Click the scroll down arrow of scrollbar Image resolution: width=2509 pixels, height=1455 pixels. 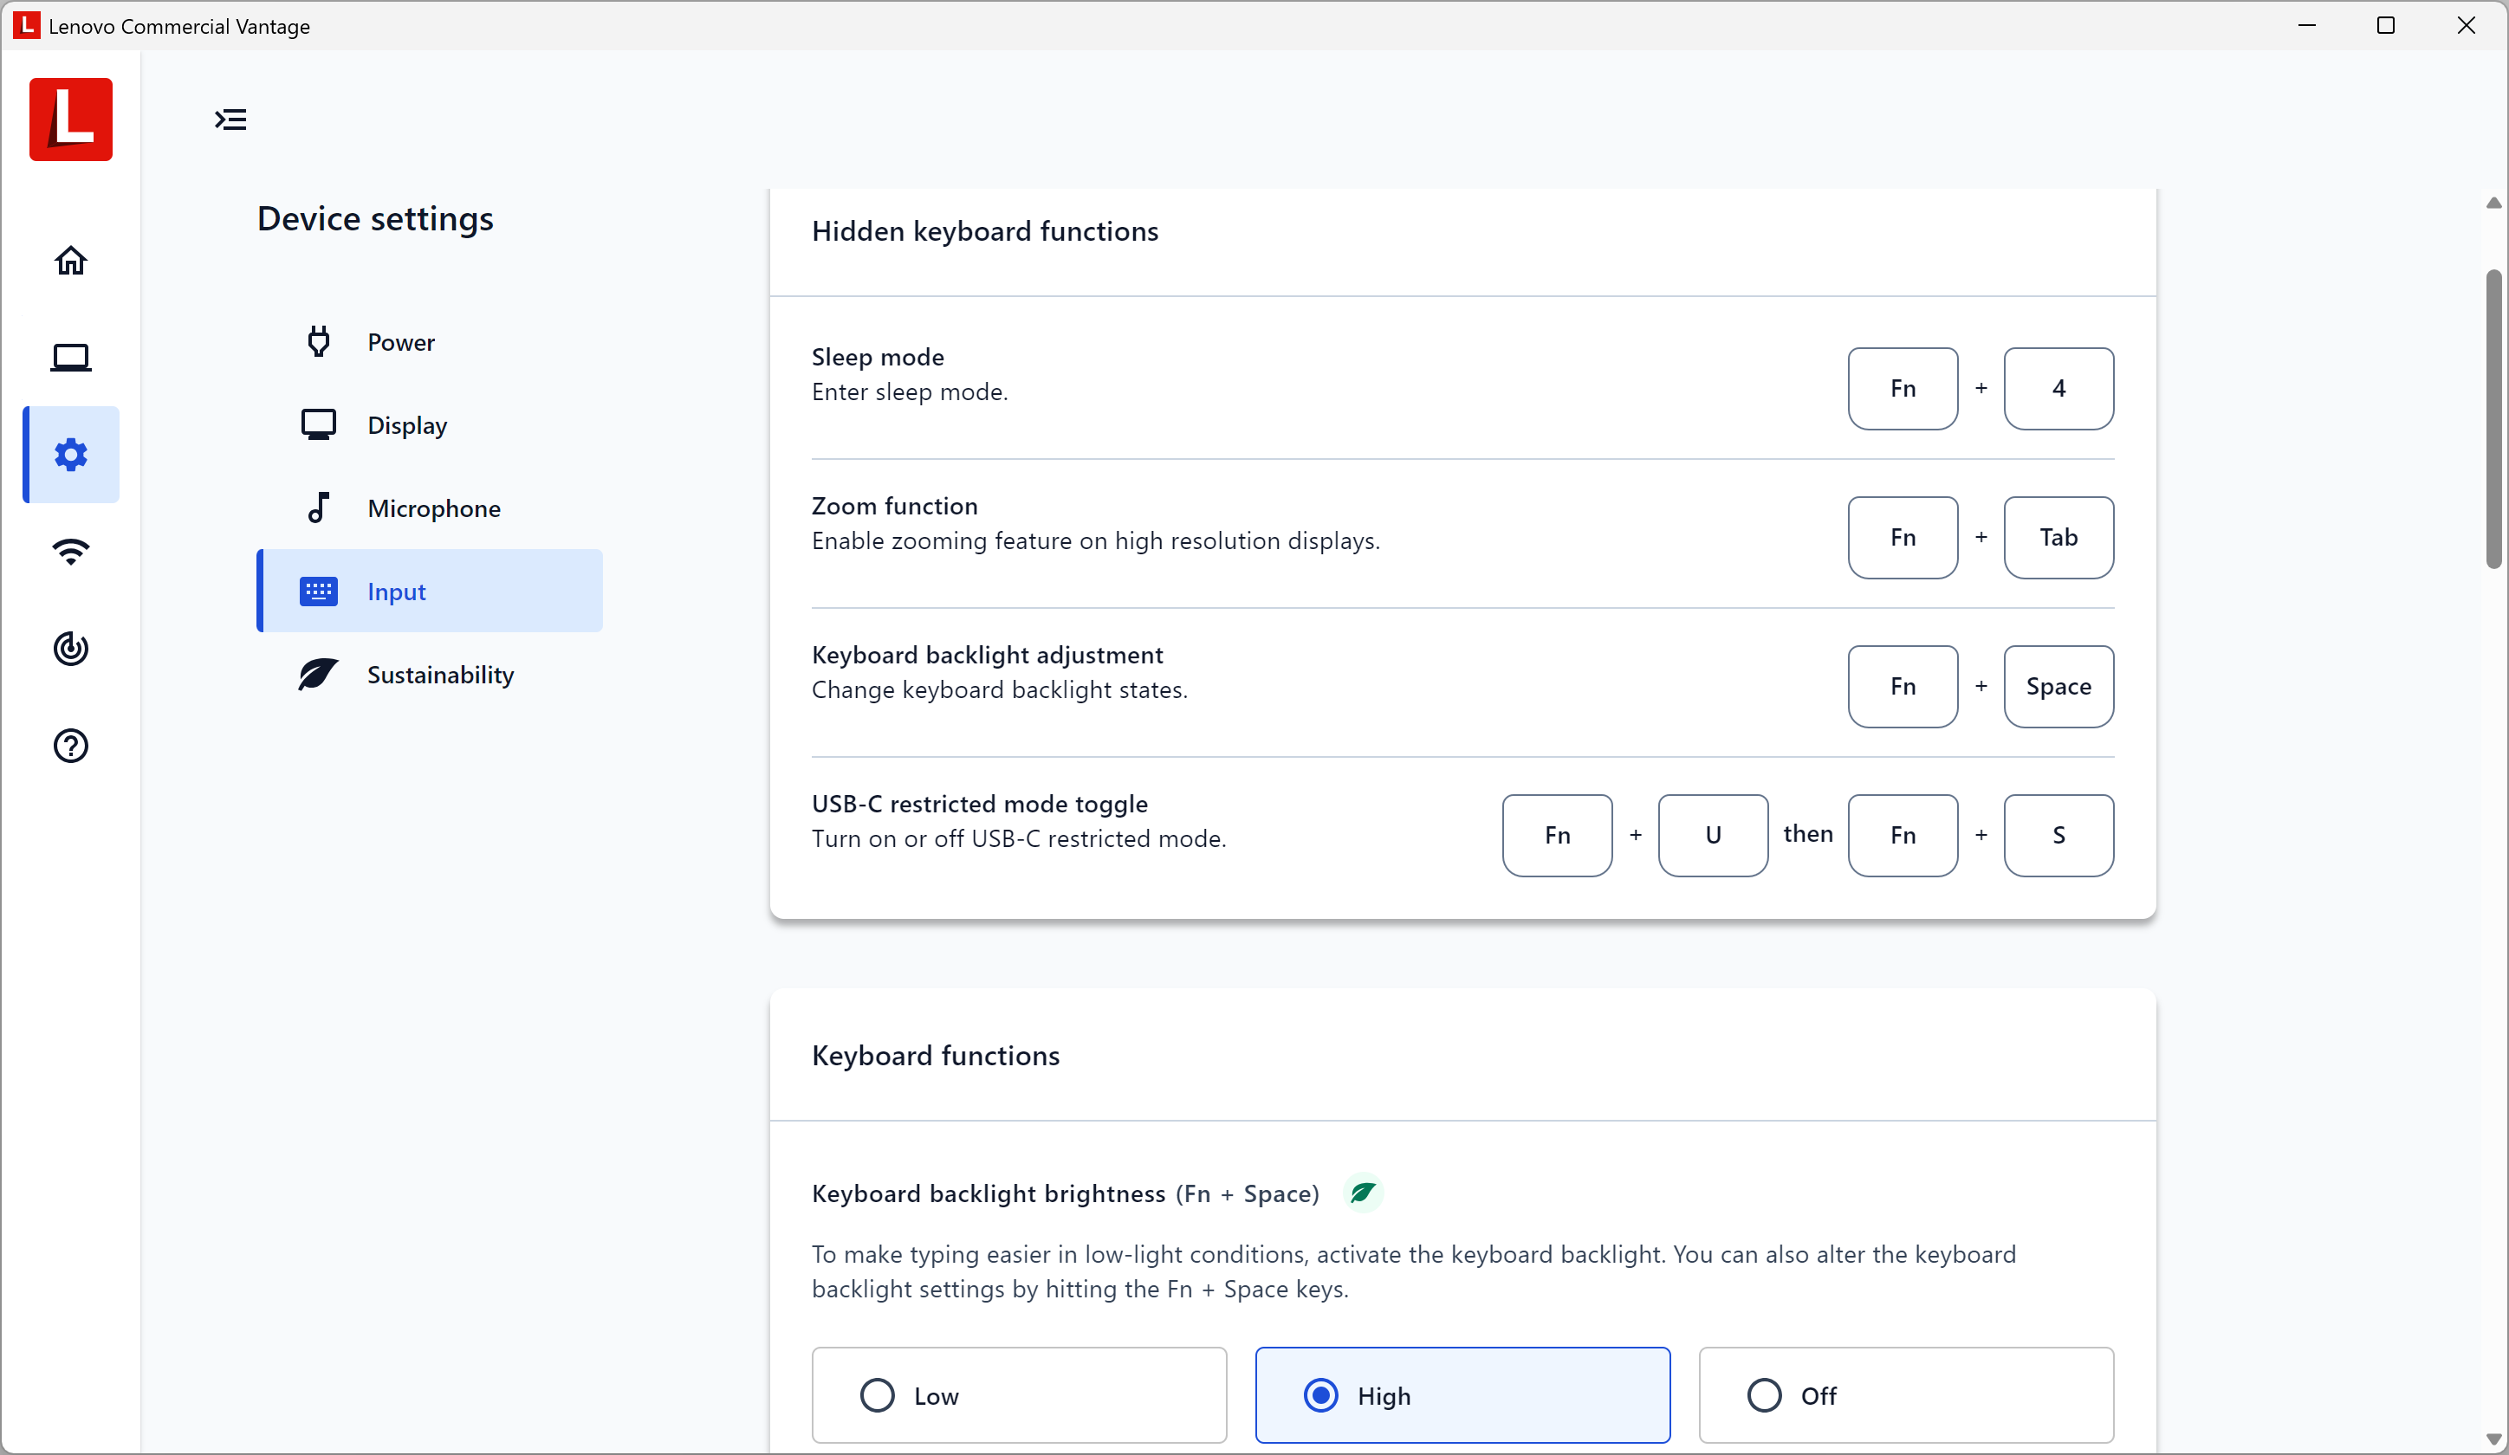[2493, 1439]
